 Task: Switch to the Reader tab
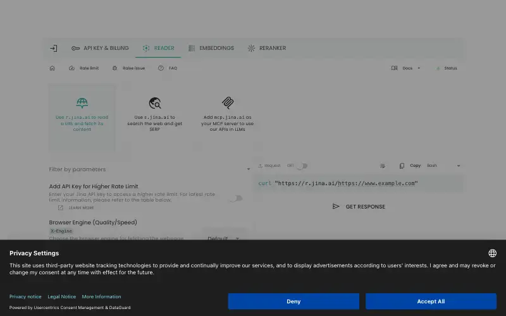158,48
